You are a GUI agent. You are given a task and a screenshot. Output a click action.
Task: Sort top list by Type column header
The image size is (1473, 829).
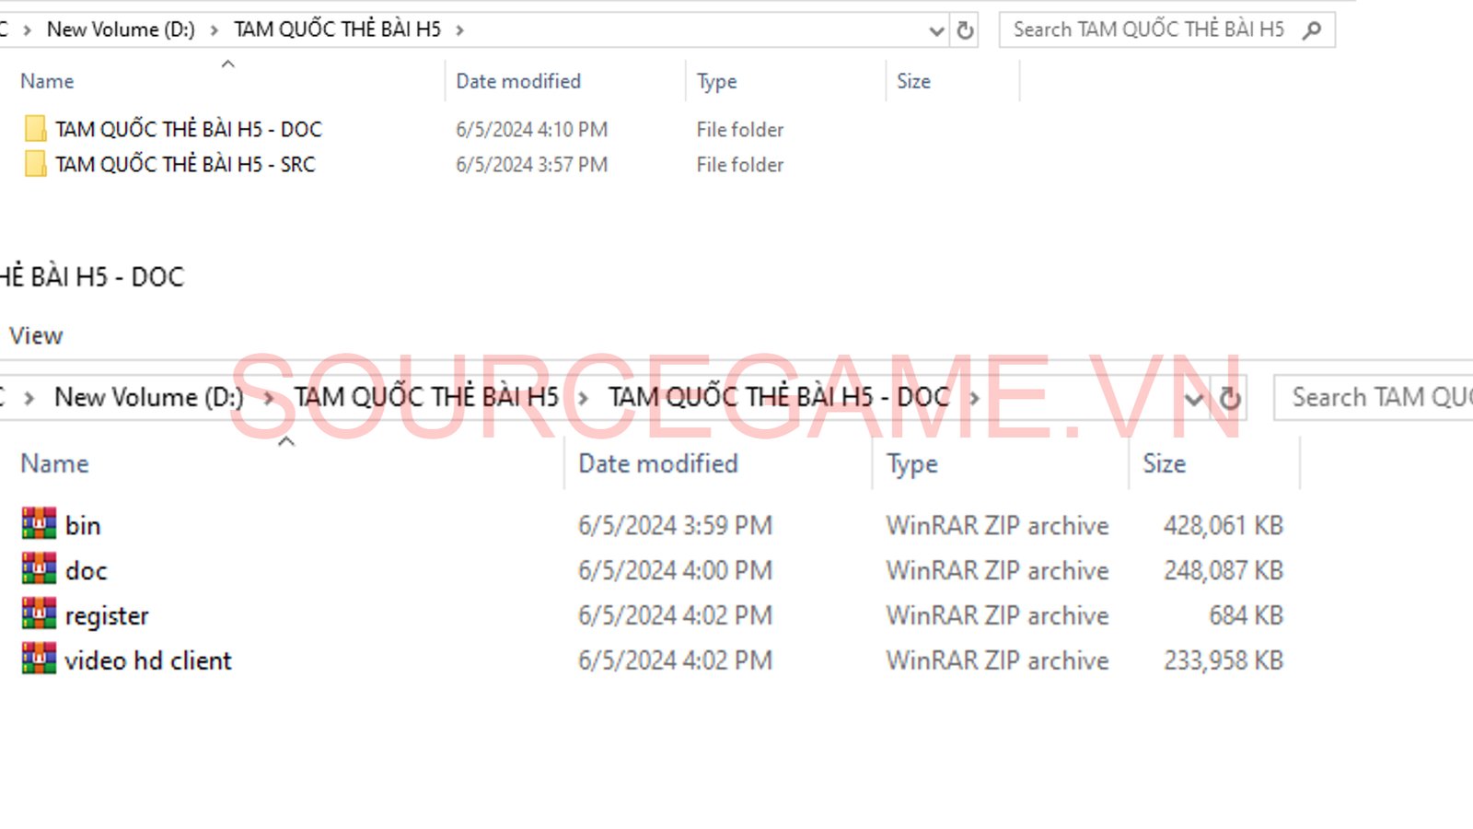click(x=716, y=81)
